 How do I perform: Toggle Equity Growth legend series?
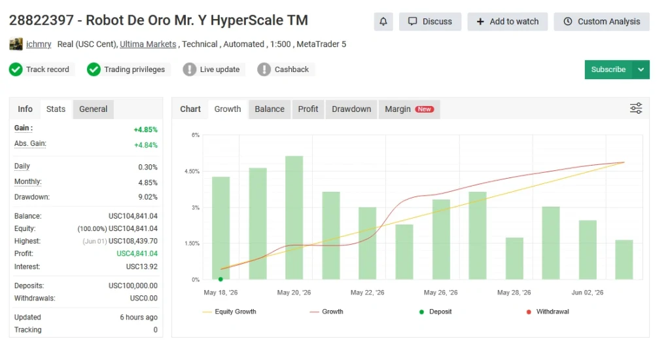click(x=229, y=312)
